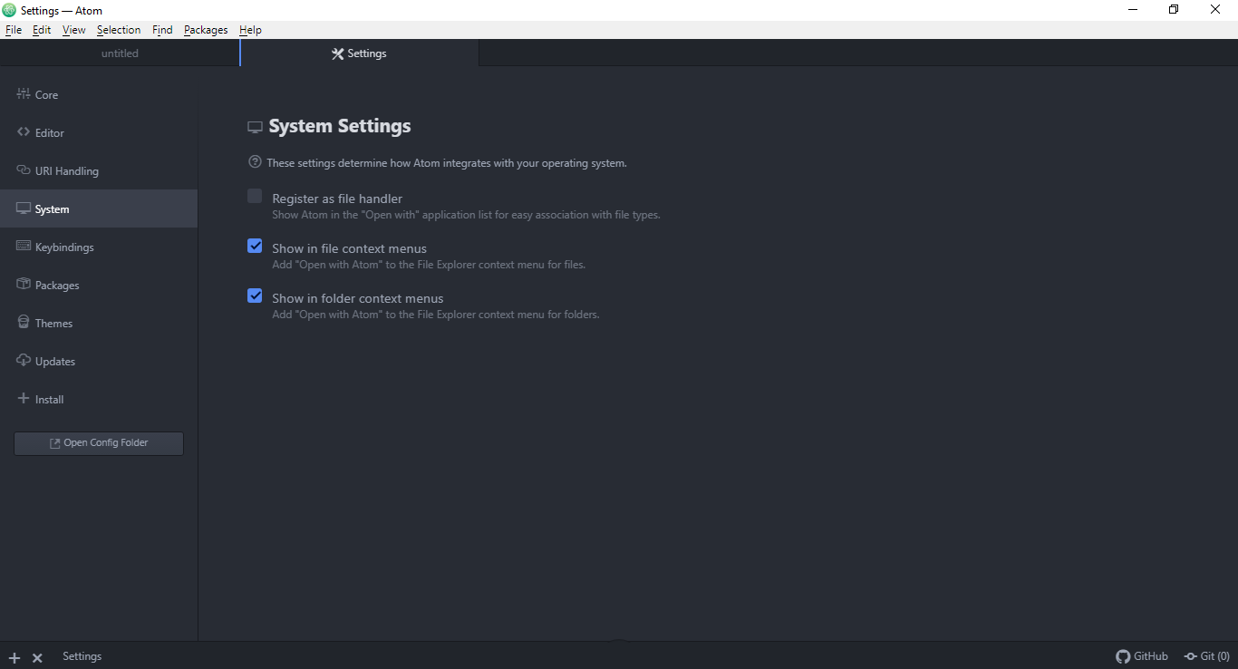The width and height of the screenshot is (1238, 669).
Task: Open the File menu
Action: coord(14,30)
